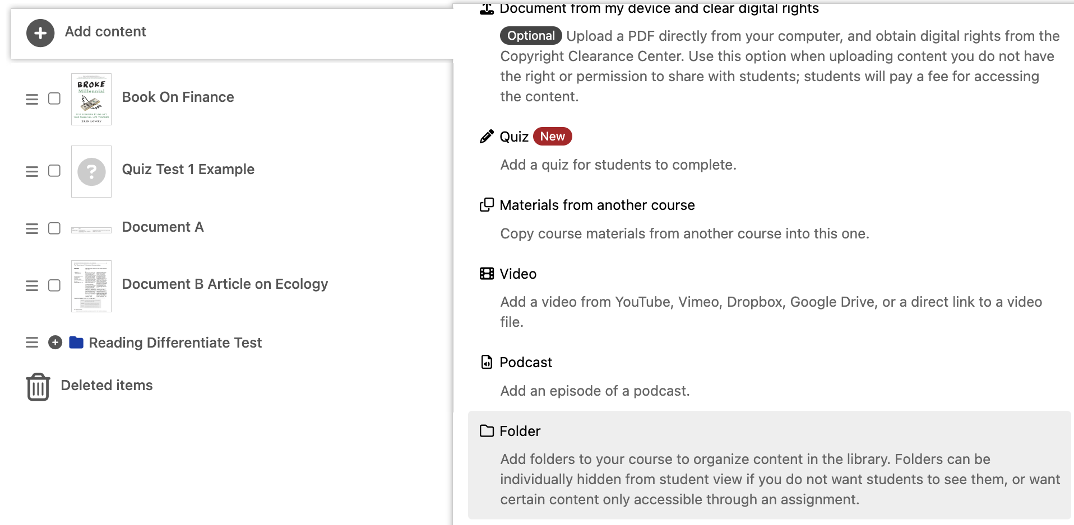The height and width of the screenshot is (525, 1074).
Task: Click the Document B Article thumbnail
Action: pyautogui.click(x=91, y=286)
